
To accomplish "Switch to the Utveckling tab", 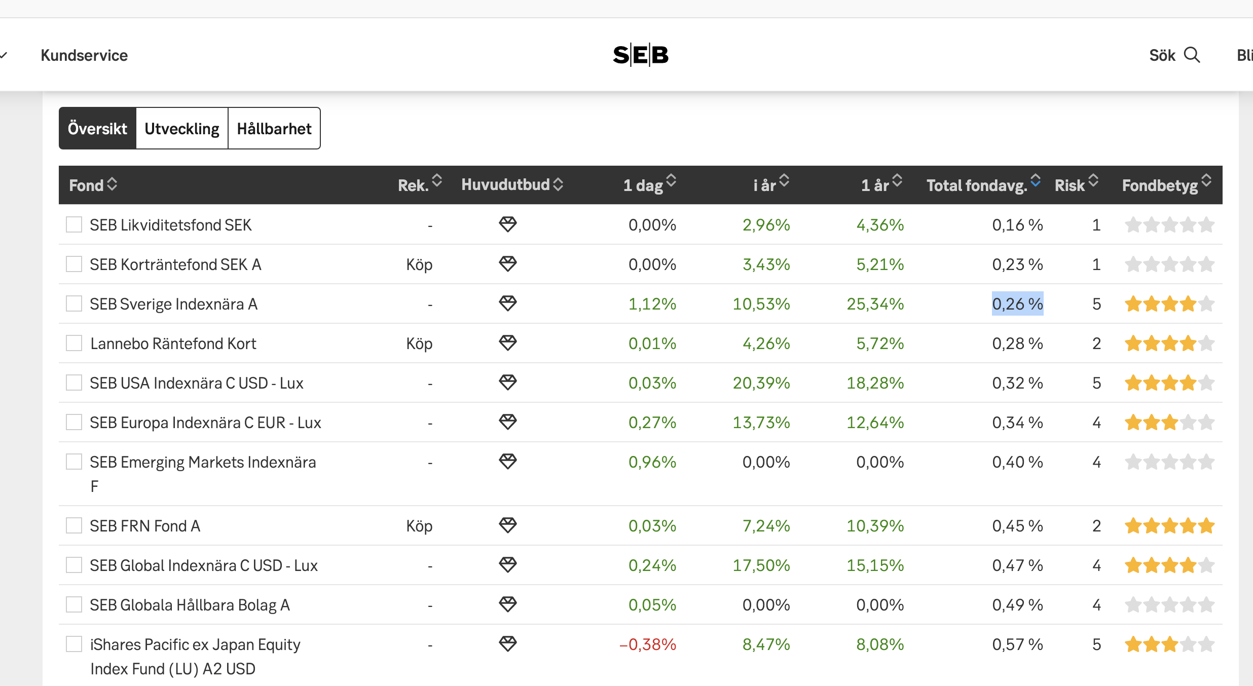I will tap(182, 129).
